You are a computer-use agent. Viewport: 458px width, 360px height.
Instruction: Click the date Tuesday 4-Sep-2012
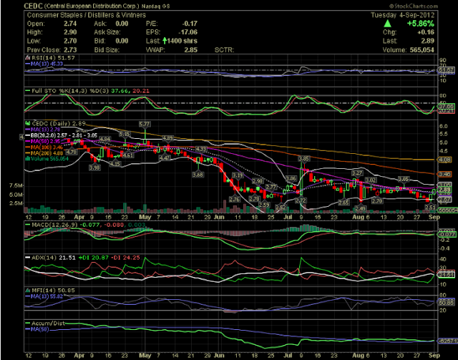[x=402, y=15]
